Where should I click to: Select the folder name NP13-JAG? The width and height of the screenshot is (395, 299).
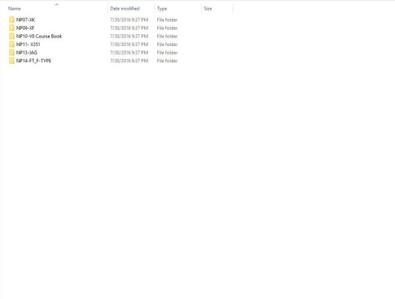26,53
